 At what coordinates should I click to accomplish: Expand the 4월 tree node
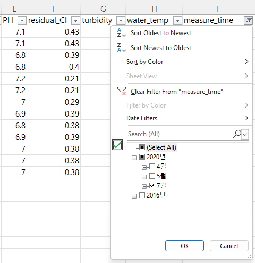coord(144,167)
